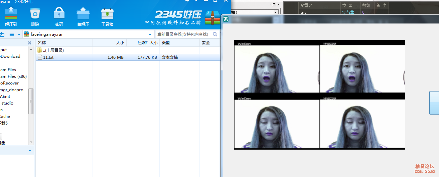Screen dimensions: 439x177
Task: Sort by the 压缩后大小 column header
Action: (143, 43)
